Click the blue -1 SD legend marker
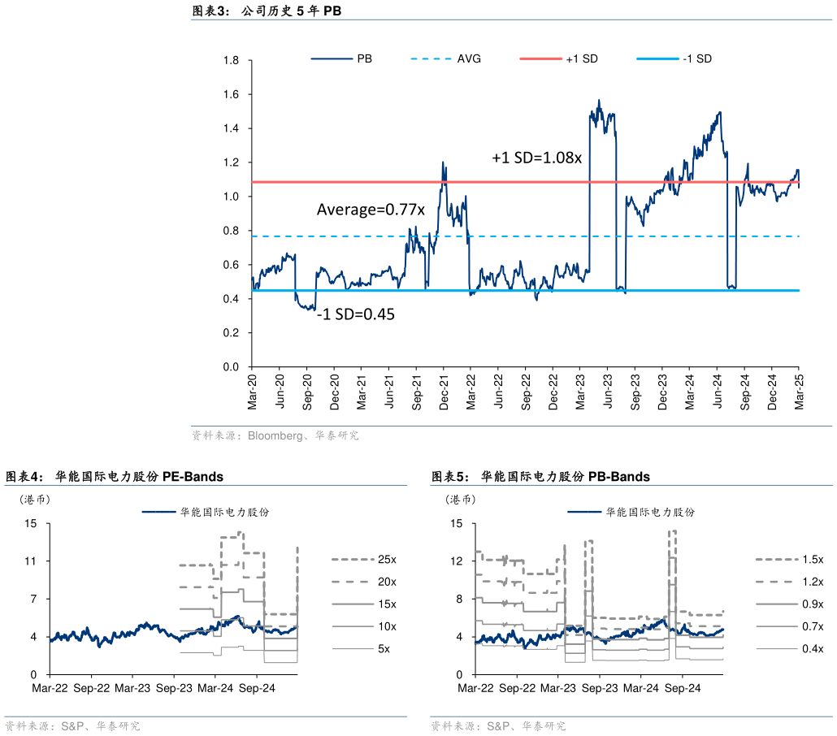 pos(657,59)
